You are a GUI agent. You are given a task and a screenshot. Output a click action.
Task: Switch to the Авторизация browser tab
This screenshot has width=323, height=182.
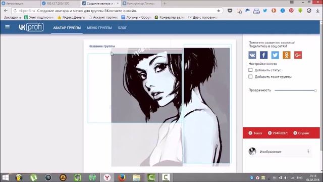(20, 4)
